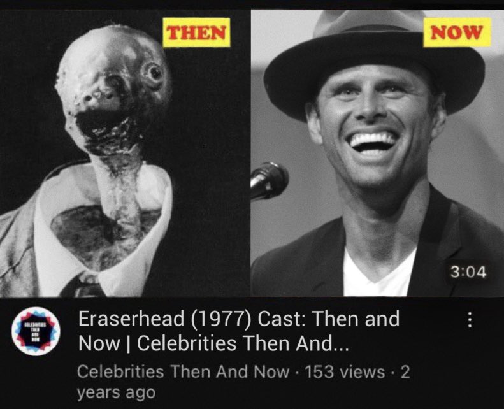The height and width of the screenshot is (409, 504).
Task: Click the laughing man's face in thumbnail
Action: 376,129
